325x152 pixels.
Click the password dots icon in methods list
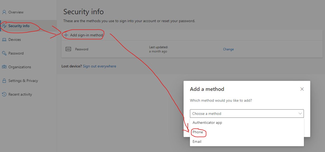pos(68,49)
